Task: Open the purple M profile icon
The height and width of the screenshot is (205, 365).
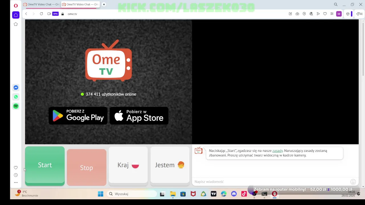Action: pyautogui.click(x=339, y=14)
